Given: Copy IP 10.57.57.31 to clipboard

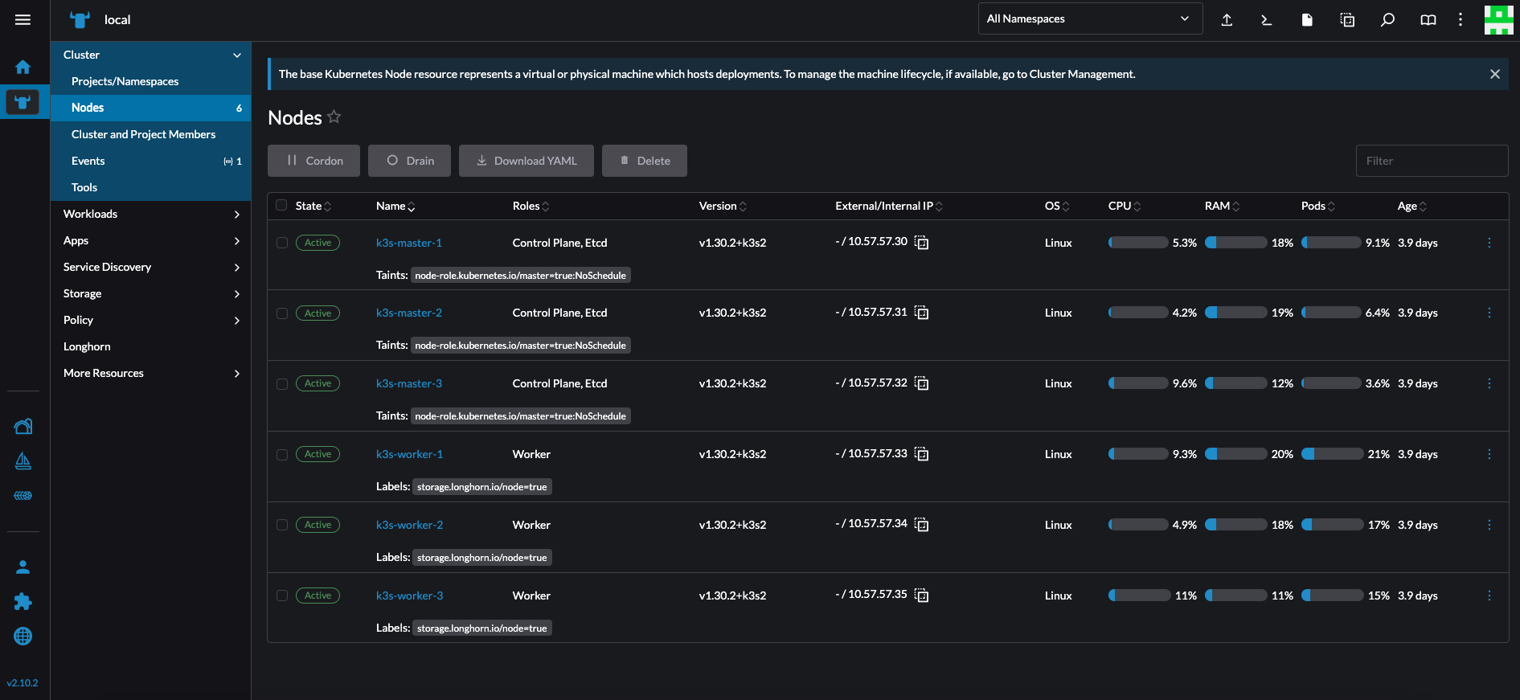Looking at the screenshot, I should pyautogui.click(x=922, y=313).
